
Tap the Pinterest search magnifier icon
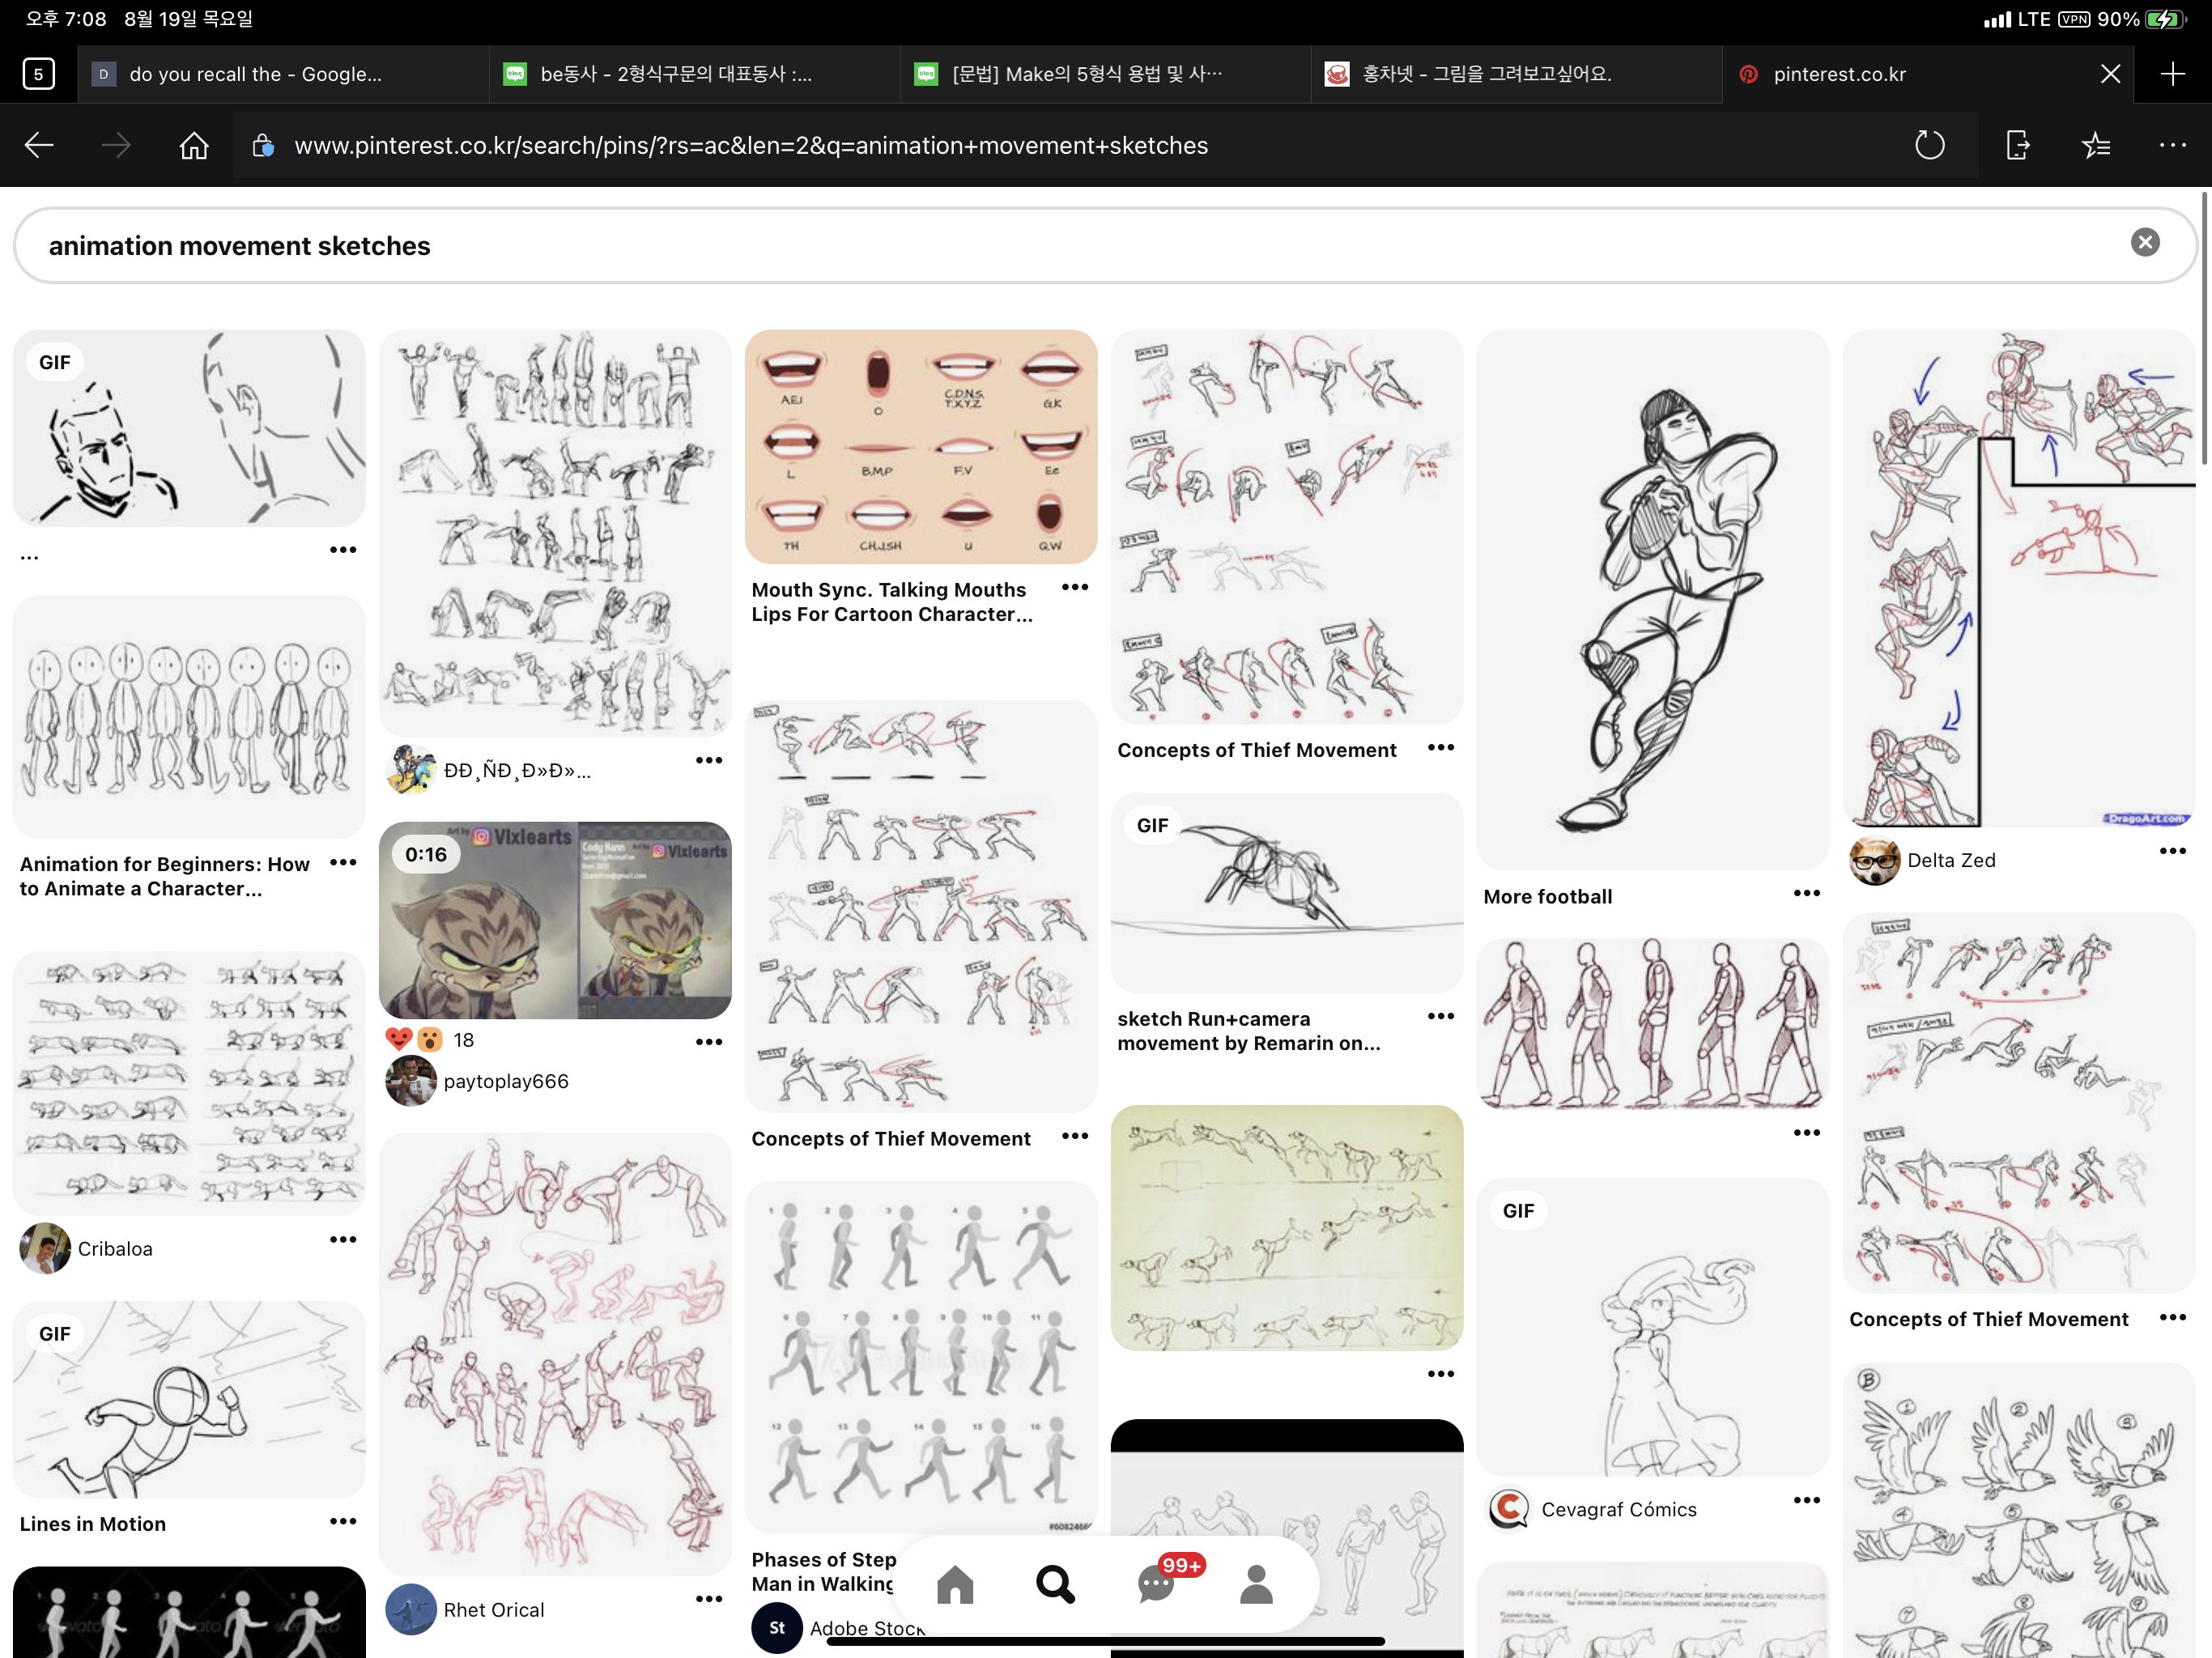tap(1055, 1584)
